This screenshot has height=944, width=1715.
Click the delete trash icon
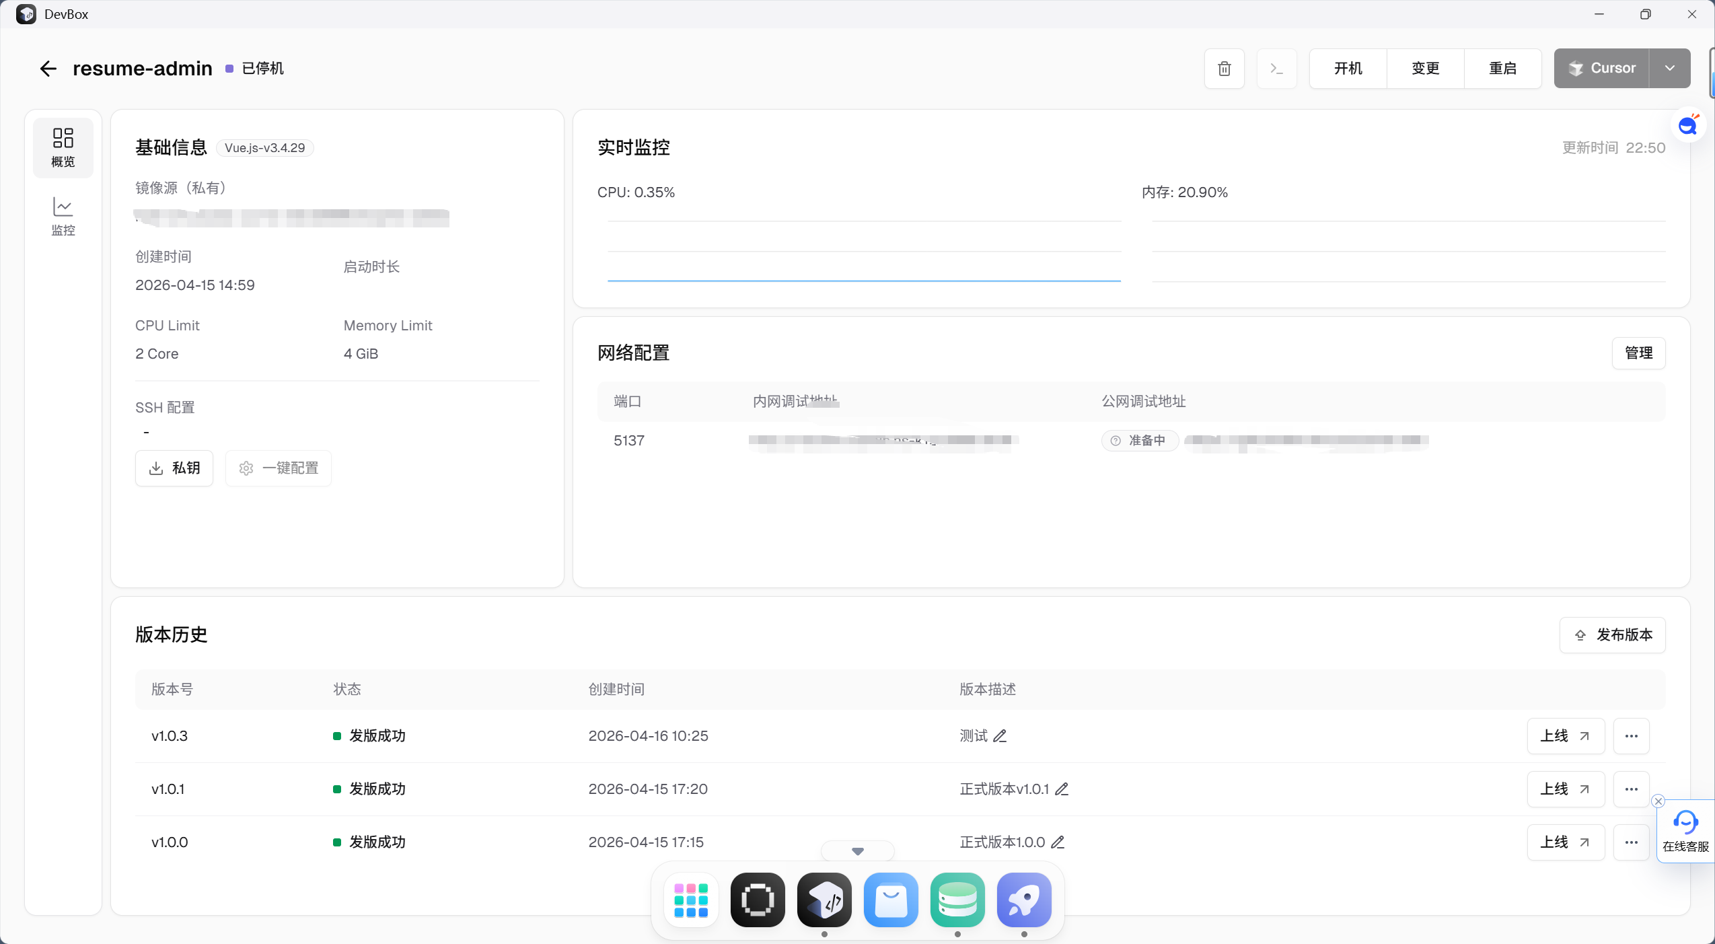(x=1224, y=69)
